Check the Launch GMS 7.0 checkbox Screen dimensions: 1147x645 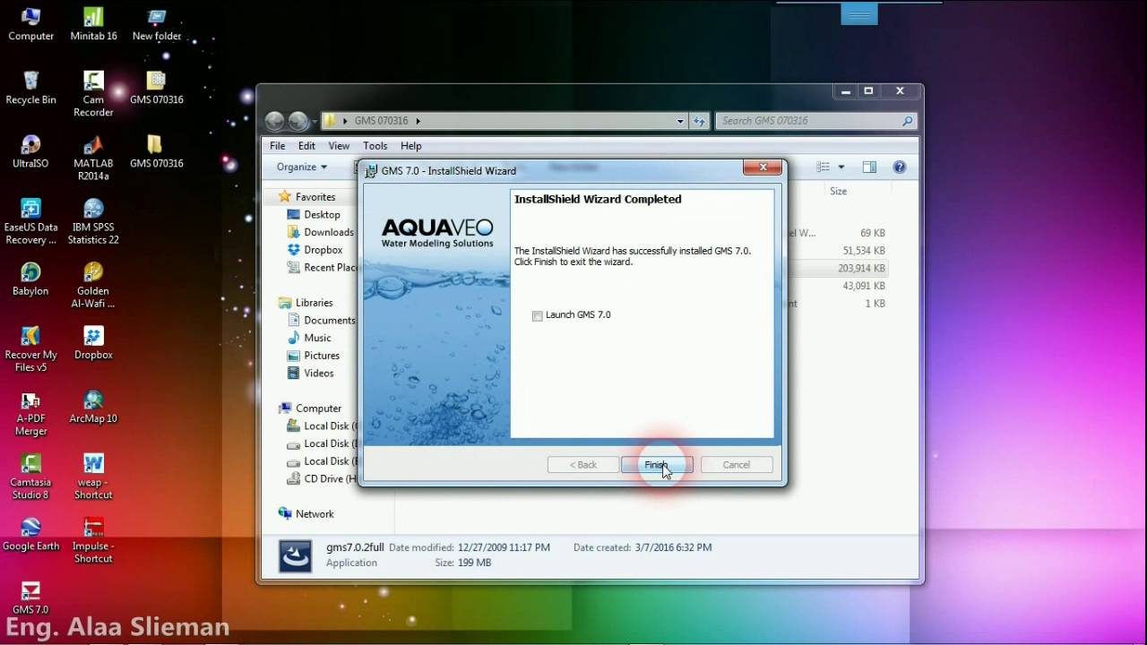point(538,315)
